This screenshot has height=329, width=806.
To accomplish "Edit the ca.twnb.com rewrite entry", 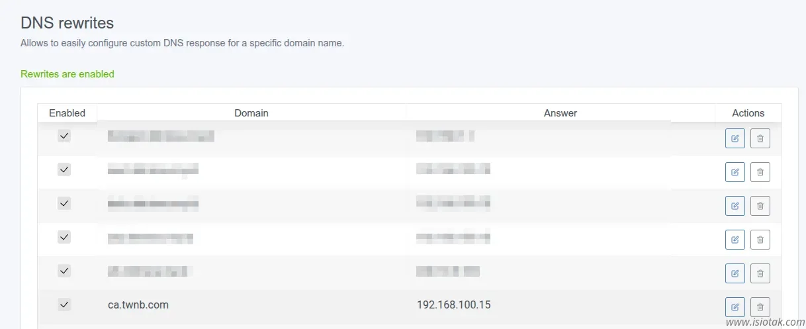I will click(735, 307).
